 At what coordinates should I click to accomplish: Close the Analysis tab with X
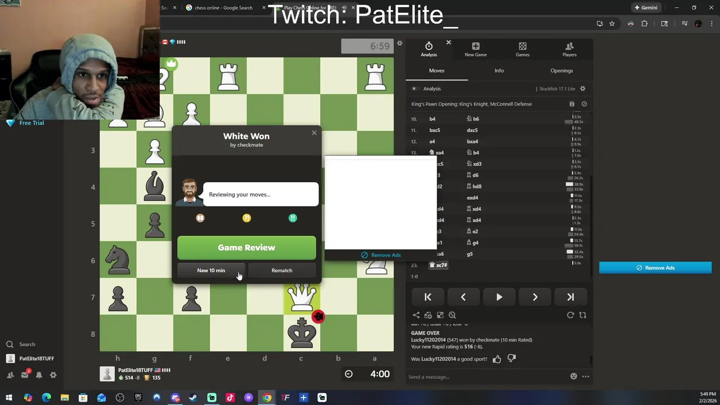click(x=448, y=42)
